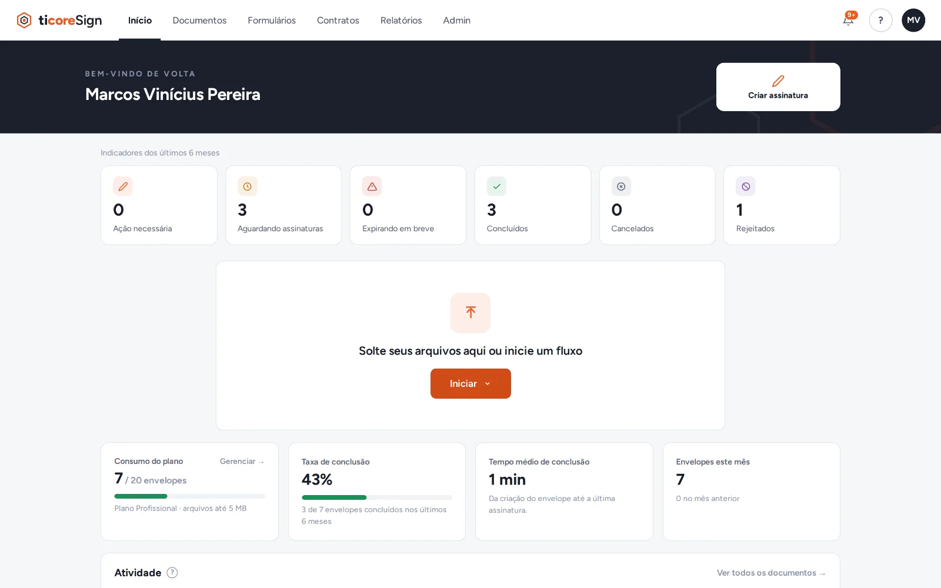The image size is (941, 588).
Task: Open the Admin menu
Action: tap(457, 21)
